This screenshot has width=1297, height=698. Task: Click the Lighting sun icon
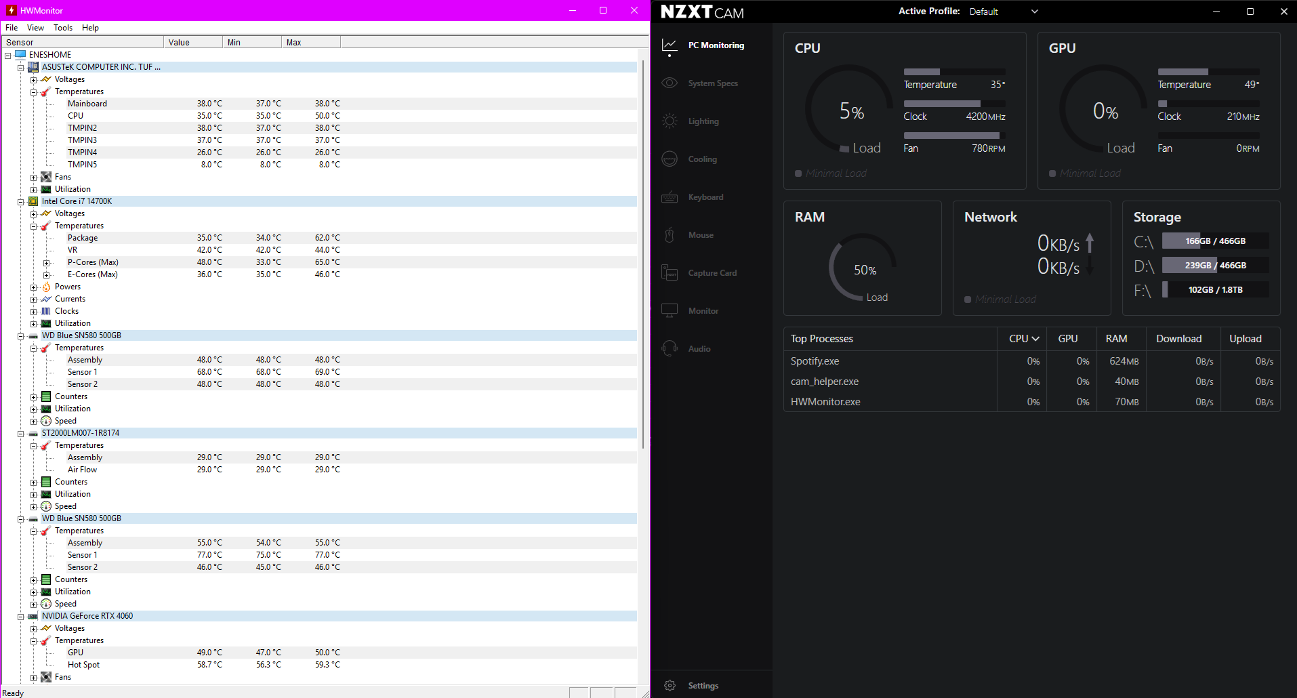point(670,121)
